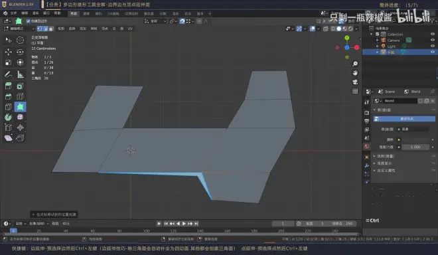
Task: Choose the Rotate tool
Action: click(x=20, y=52)
